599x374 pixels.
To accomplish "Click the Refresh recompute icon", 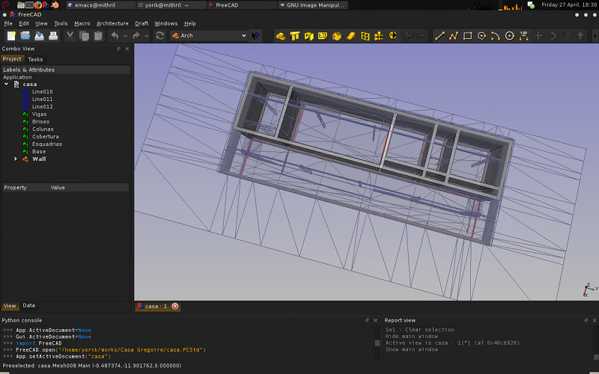I will (x=160, y=35).
